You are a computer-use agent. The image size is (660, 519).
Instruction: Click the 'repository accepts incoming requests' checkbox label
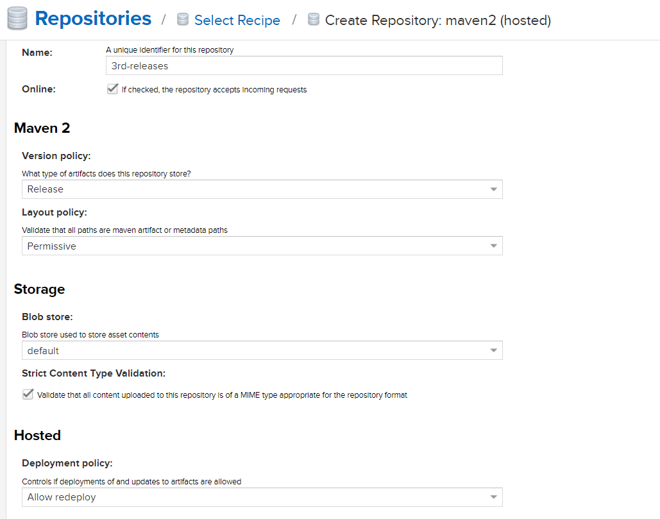pyautogui.click(x=214, y=90)
